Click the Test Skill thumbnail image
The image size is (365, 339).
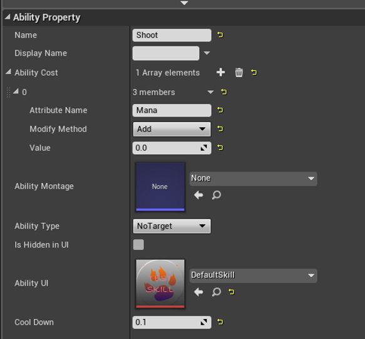[160, 284]
